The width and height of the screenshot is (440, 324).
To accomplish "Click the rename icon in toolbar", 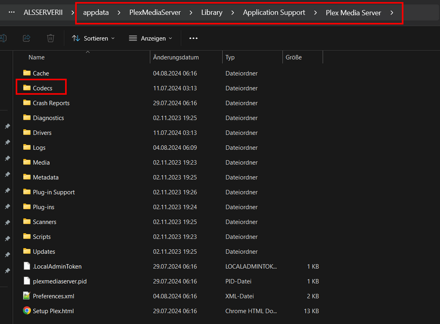I will pyautogui.click(x=3, y=38).
